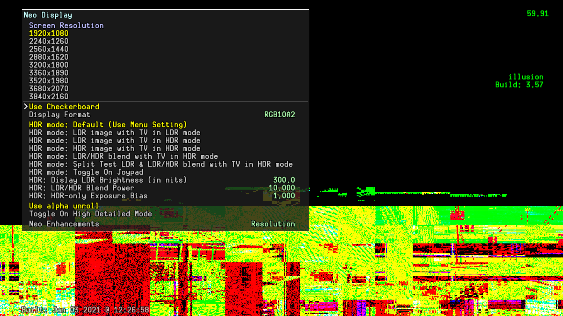Choose the 3680x2070 resolution option

click(x=49, y=89)
